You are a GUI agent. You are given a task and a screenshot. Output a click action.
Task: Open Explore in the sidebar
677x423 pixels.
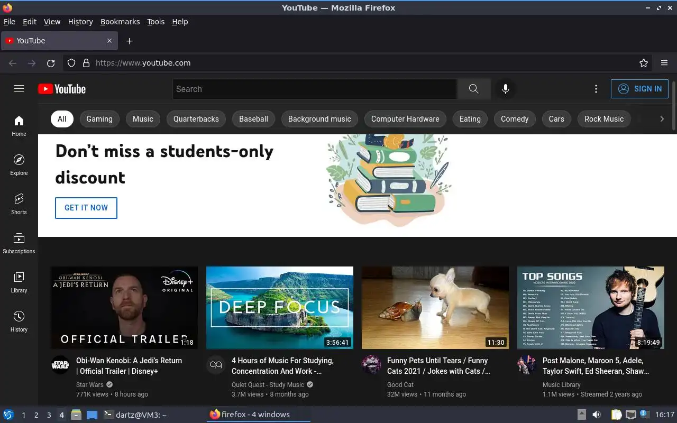click(x=19, y=165)
